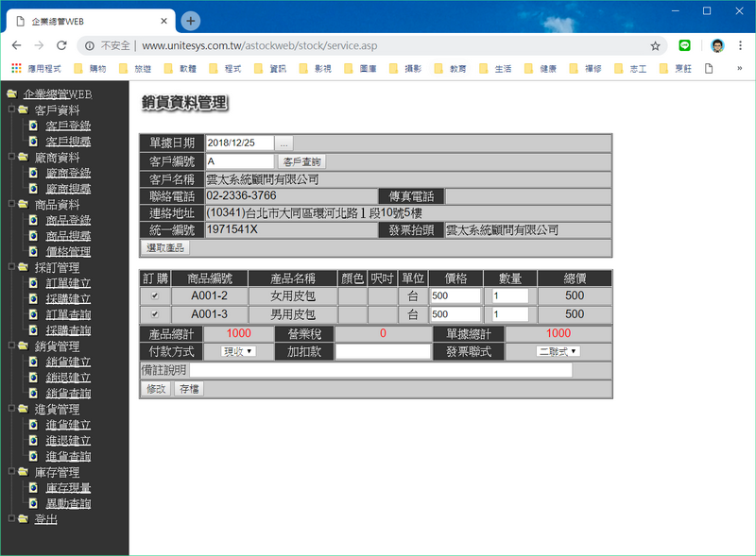Click the page icon beside 異動查詢
The image size is (756, 556).
pos(33,503)
